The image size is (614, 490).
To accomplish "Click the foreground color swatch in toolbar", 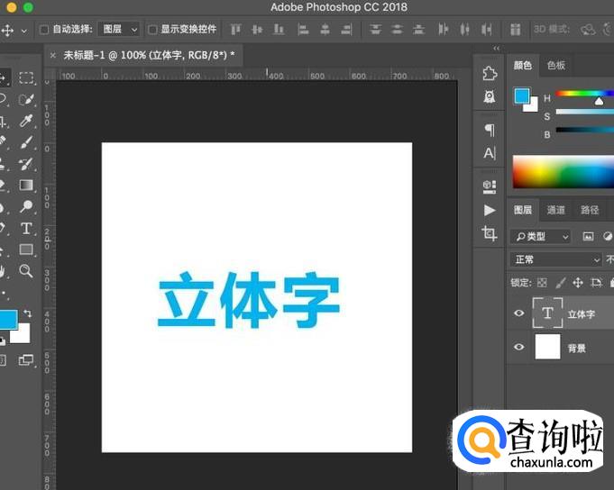I will coord(7,319).
